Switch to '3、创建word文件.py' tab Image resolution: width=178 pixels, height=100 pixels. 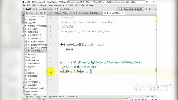60,13
